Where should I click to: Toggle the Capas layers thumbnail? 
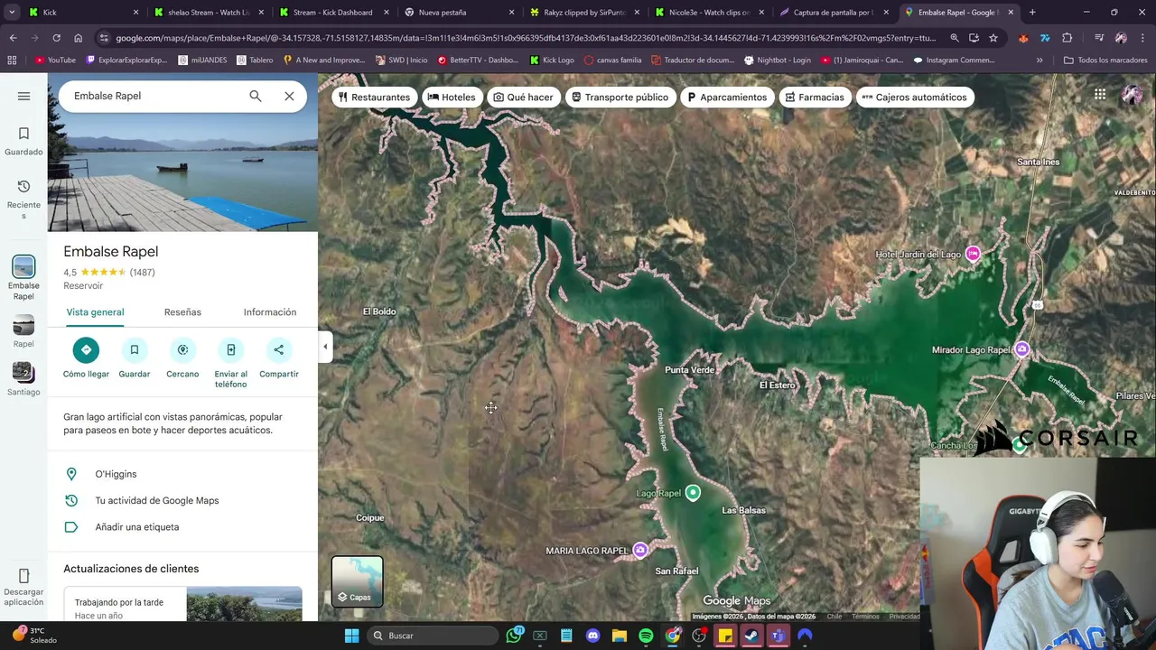click(x=358, y=581)
